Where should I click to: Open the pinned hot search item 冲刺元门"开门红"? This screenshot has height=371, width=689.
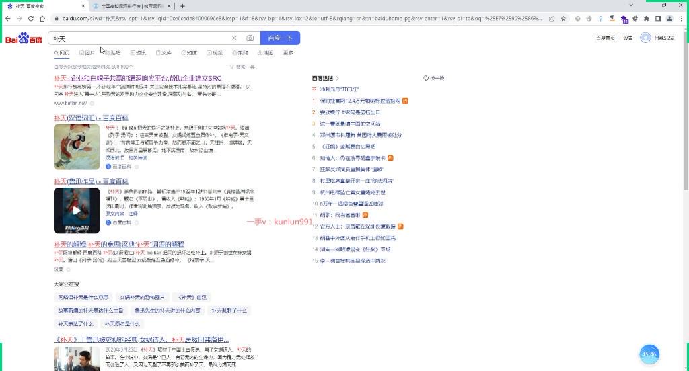click(x=339, y=89)
